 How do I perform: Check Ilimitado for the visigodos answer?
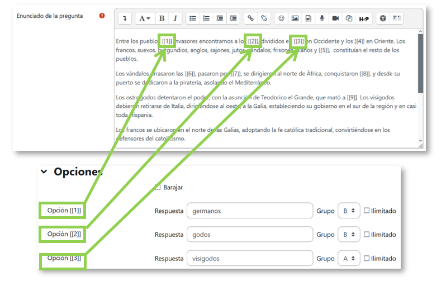point(367,258)
